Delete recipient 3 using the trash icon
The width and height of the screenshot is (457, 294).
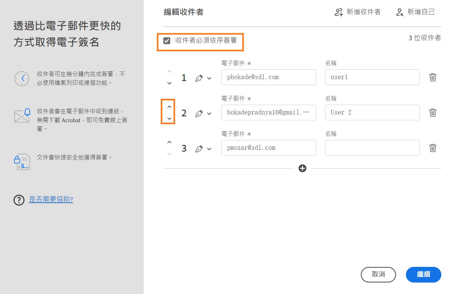432,148
